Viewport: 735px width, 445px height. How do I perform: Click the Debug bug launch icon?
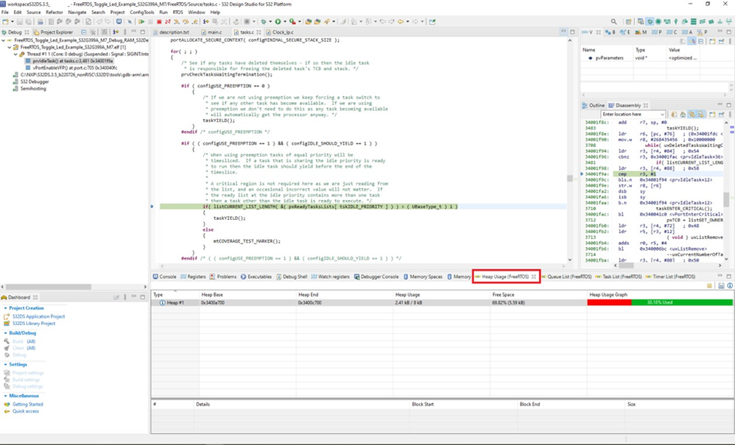click(x=264, y=21)
